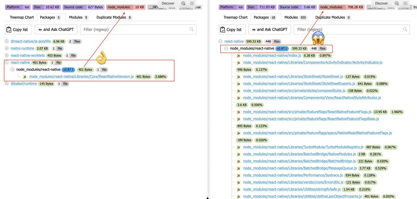Image resolution: width=417 pixels, height=199 pixels.
Task: Open the hamburger menu in the right panel
Action: [405, 3]
